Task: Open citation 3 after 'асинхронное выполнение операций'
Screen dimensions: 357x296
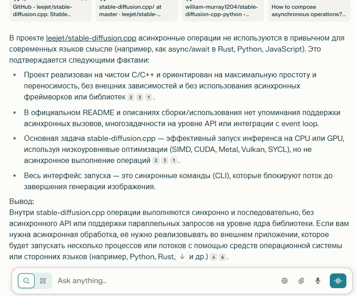Action: click(x=165, y=161)
